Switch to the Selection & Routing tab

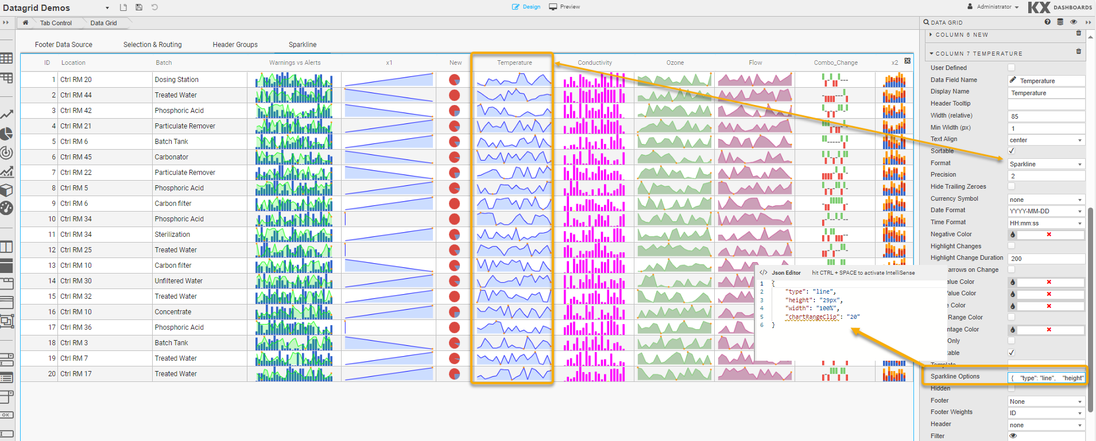click(152, 45)
